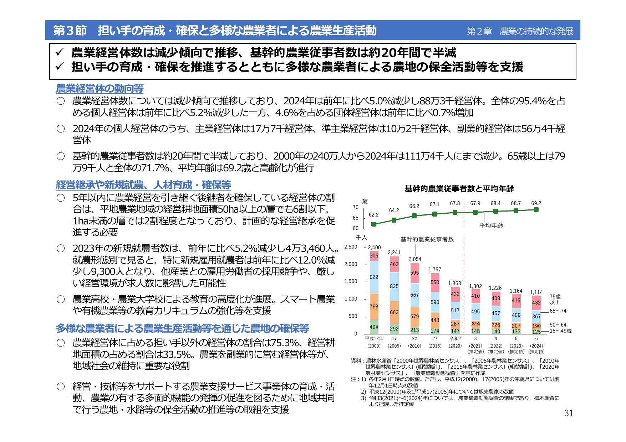Click the orange bar segment labeled "768"
The width and height of the screenshot is (626, 442).
click(374, 307)
